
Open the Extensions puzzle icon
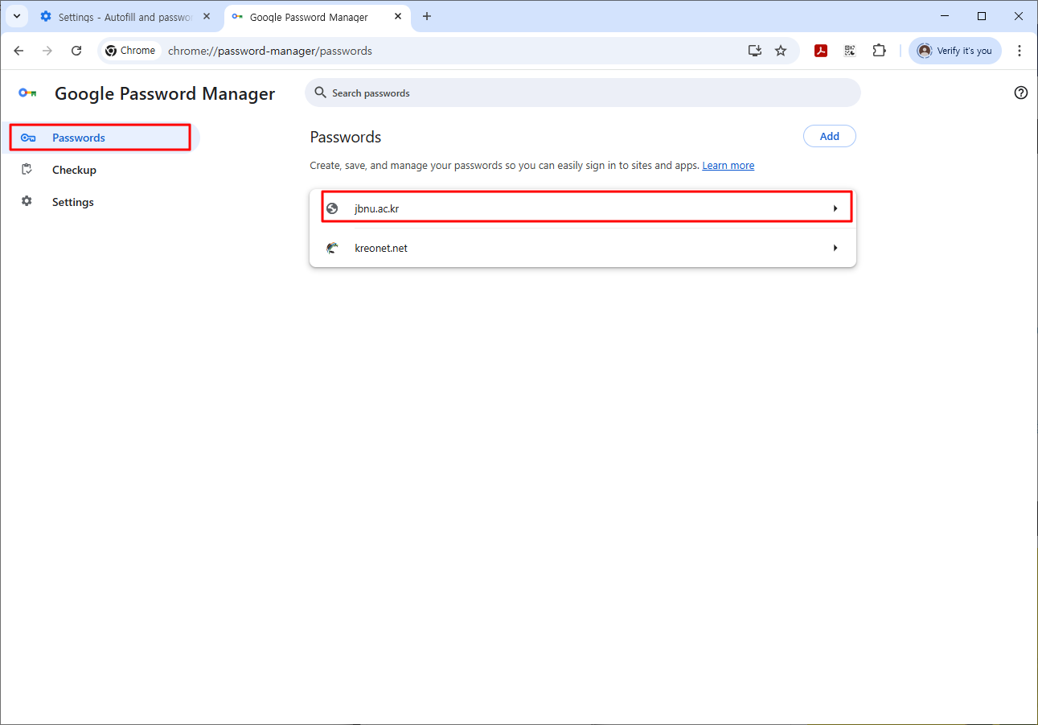tap(879, 51)
